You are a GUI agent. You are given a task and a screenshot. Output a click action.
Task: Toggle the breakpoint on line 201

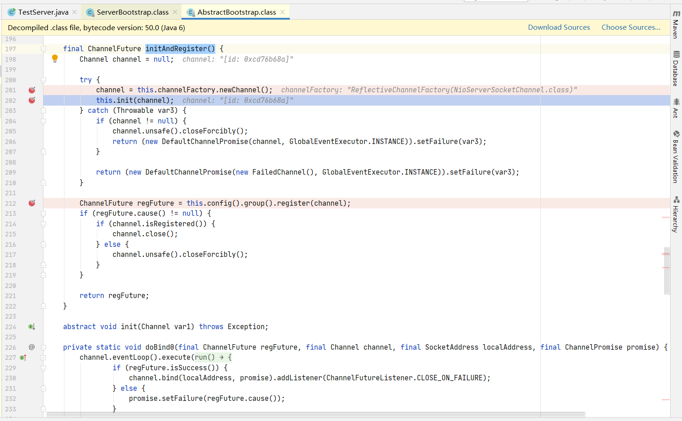(32, 90)
